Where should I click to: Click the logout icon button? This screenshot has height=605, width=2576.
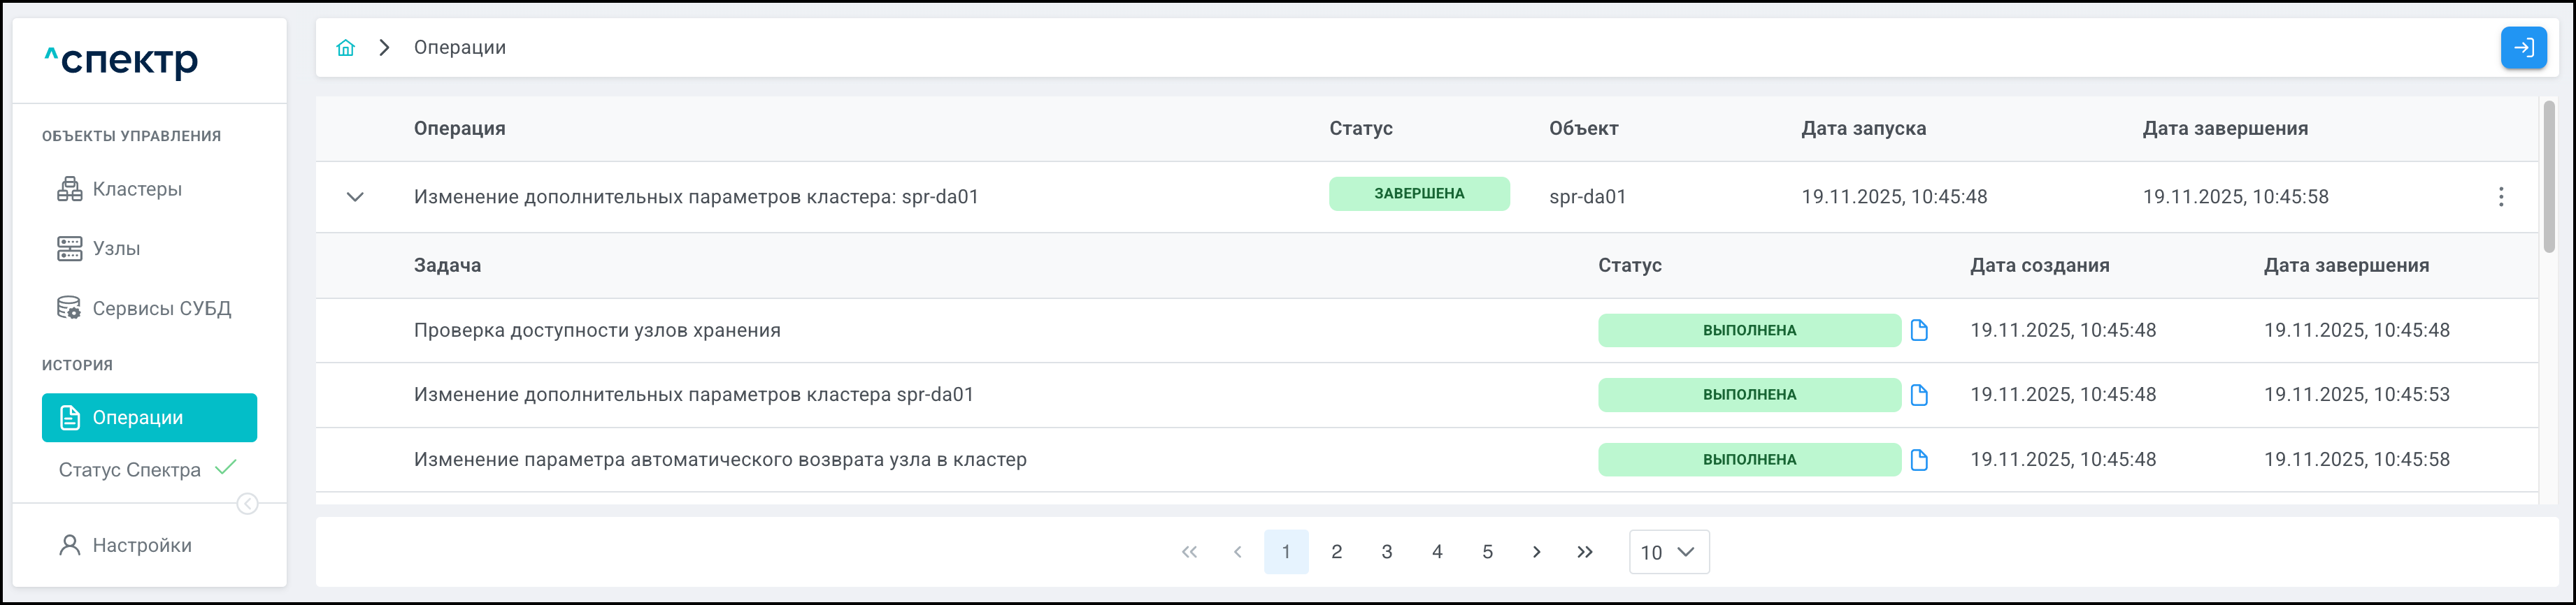2522,48
